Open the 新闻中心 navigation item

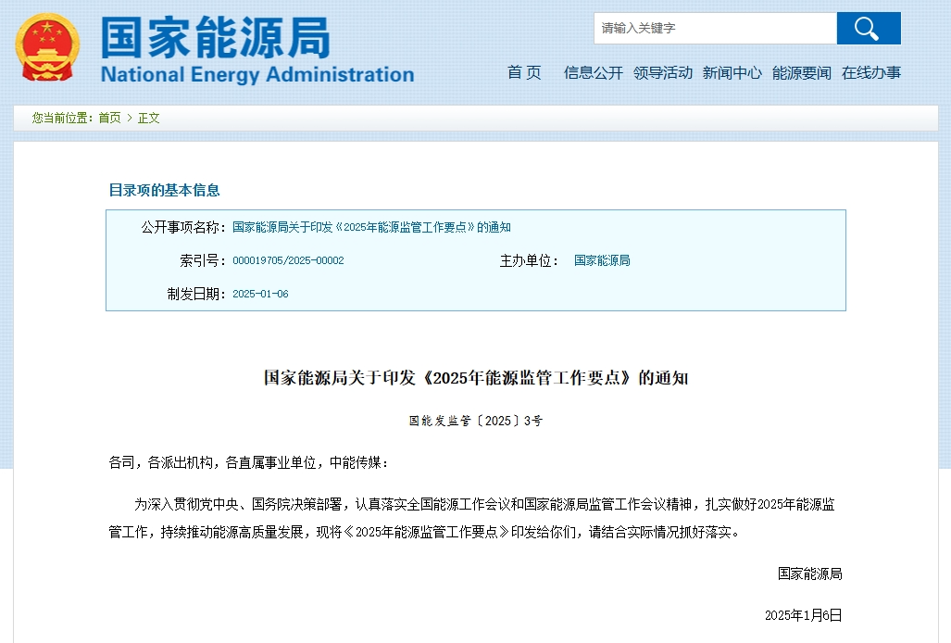pos(732,73)
